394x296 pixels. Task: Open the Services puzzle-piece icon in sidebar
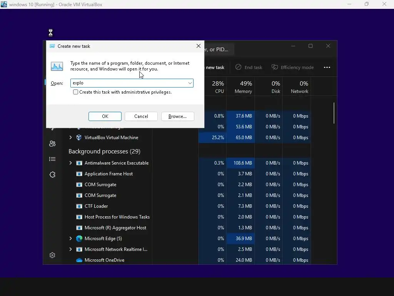(52, 175)
